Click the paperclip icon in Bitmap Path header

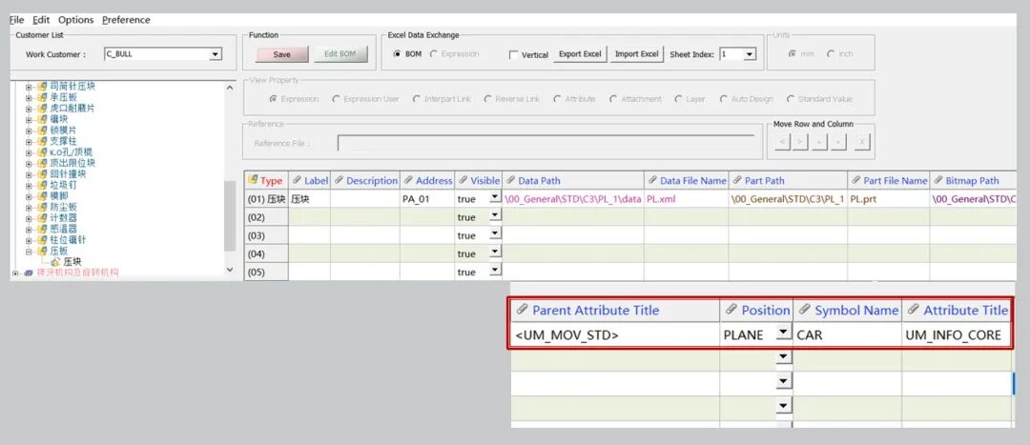click(x=938, y=180)
